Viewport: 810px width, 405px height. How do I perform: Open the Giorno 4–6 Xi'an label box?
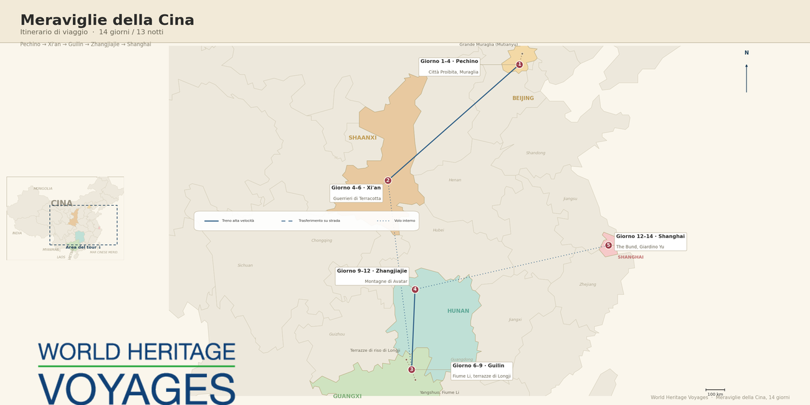[x=356, y=193]
